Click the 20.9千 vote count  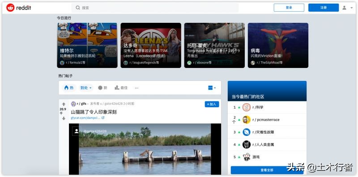63,111
